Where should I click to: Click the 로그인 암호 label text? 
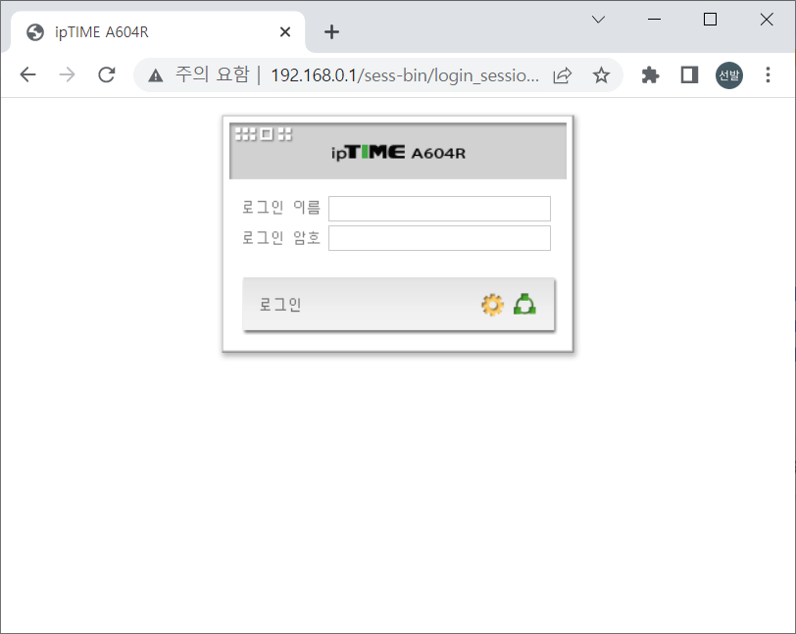tap(281, 237)
